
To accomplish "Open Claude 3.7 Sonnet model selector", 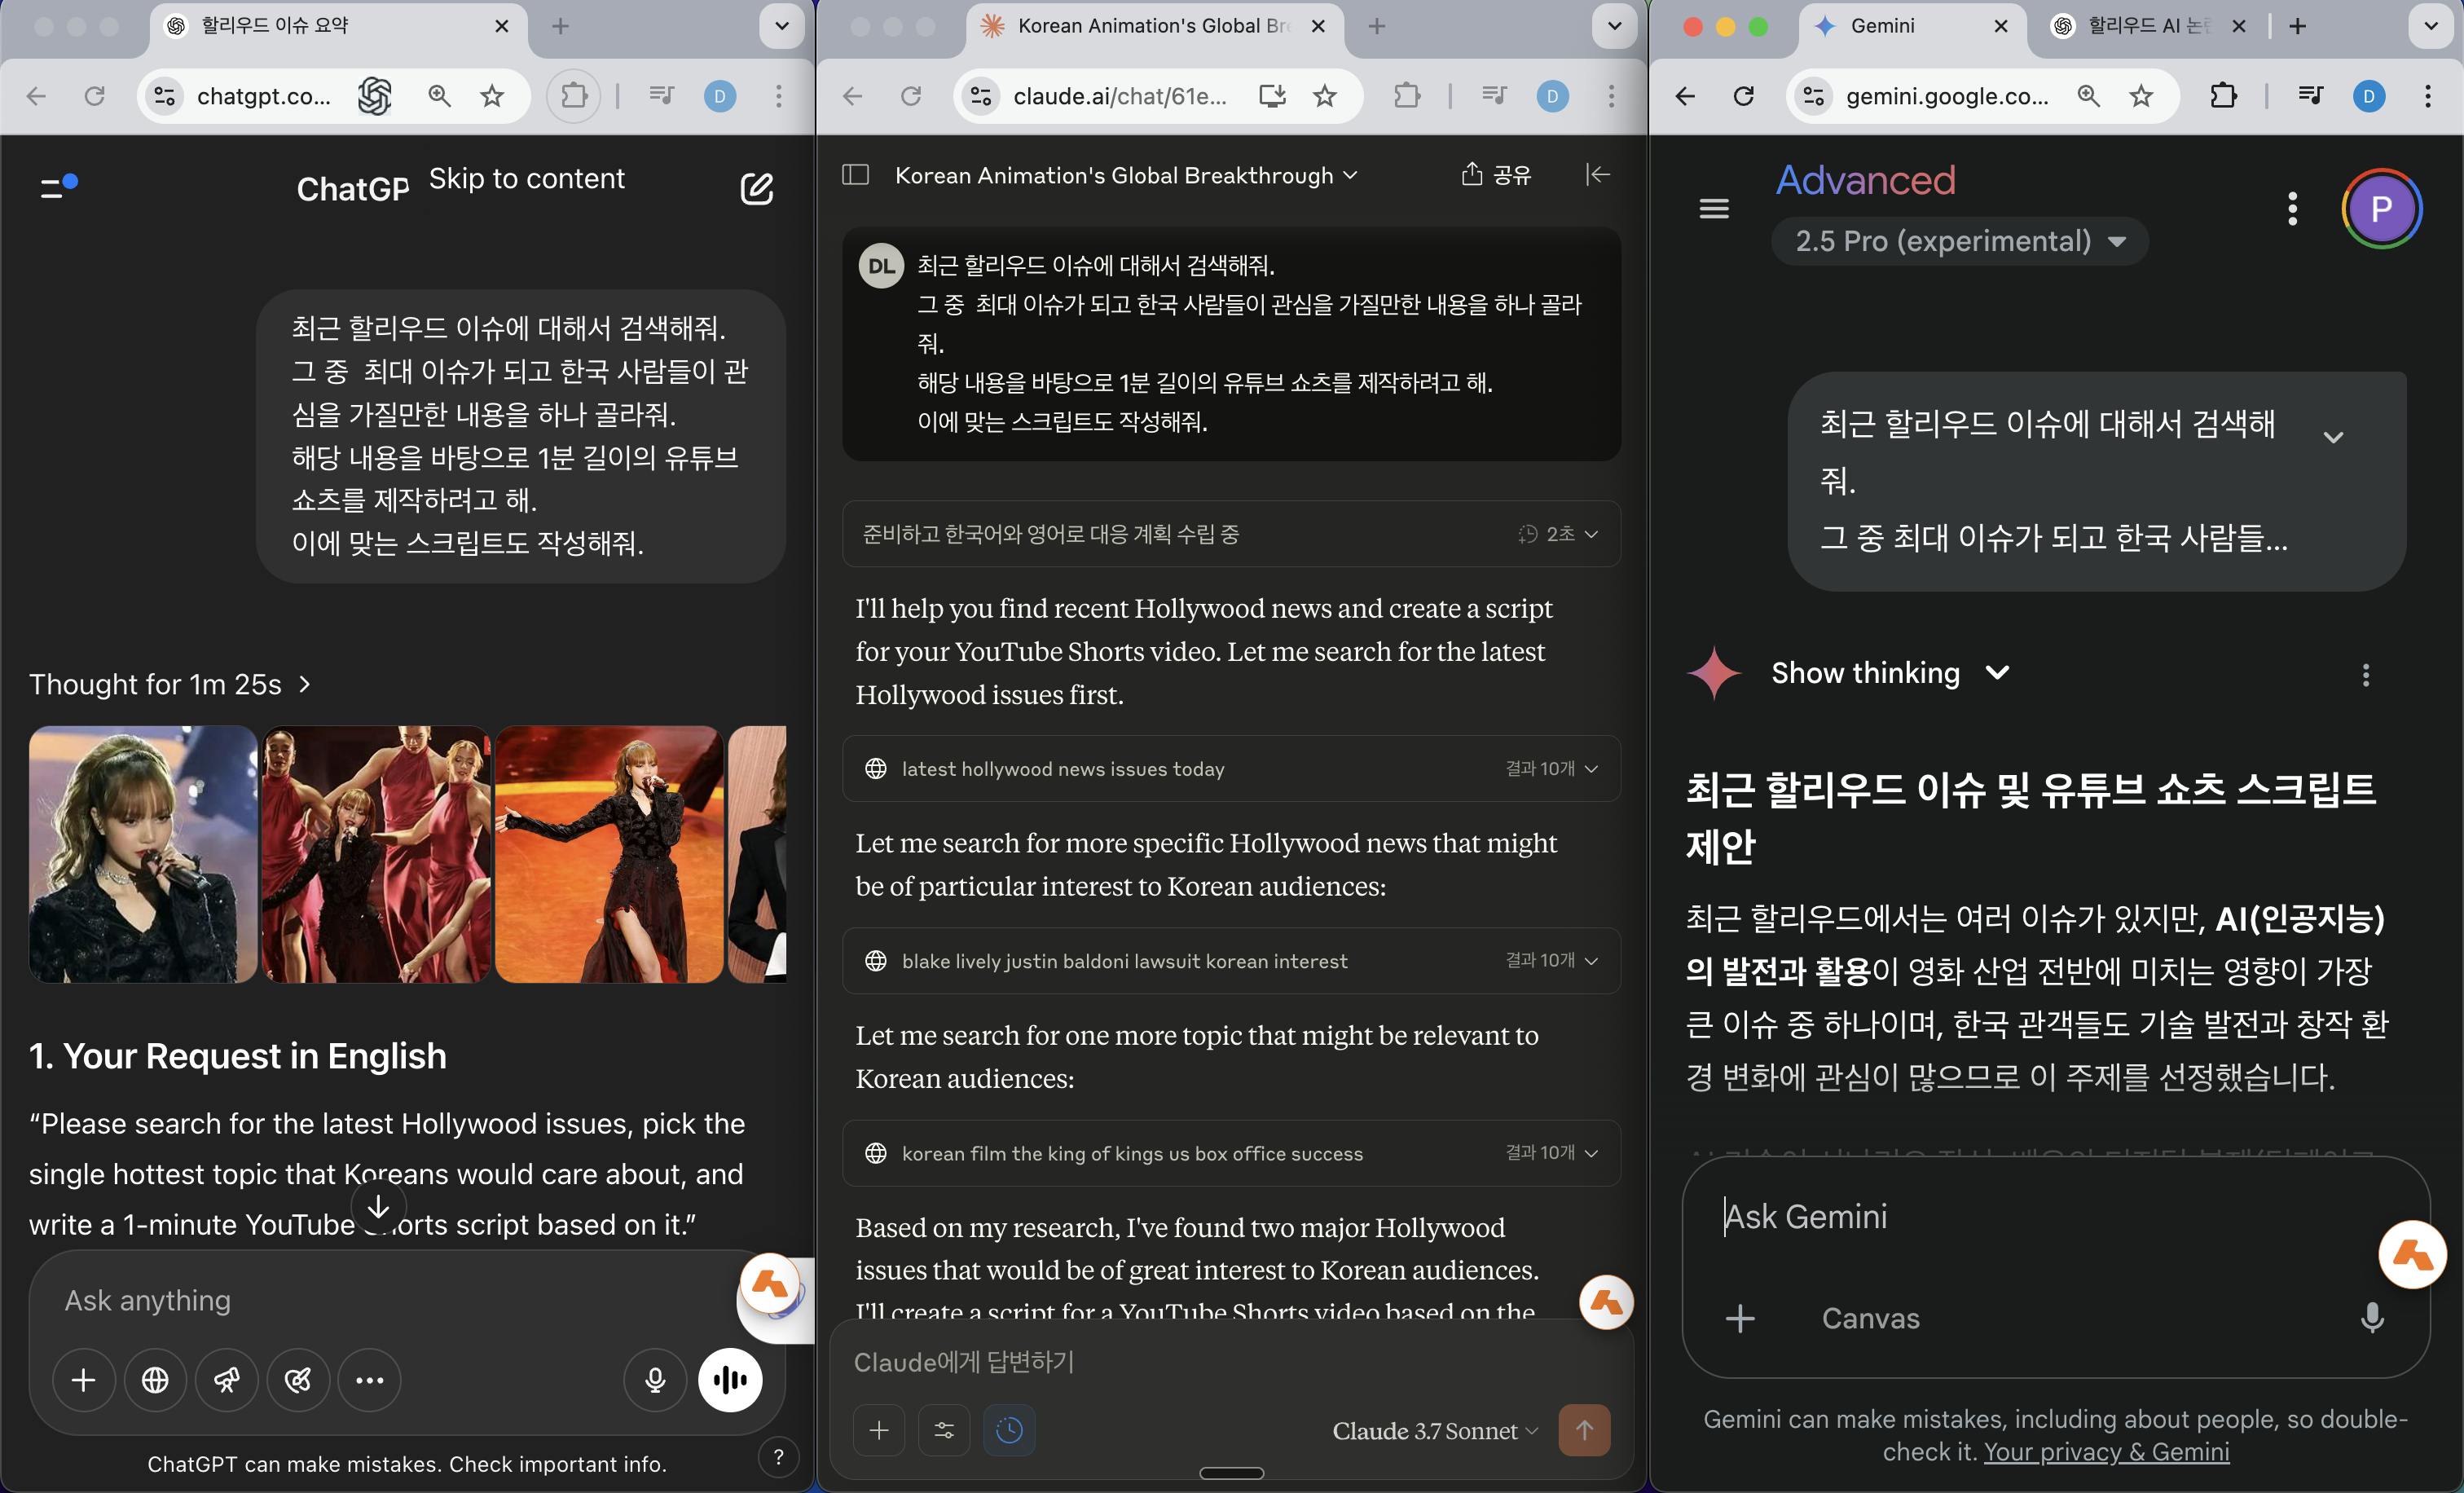I will pyautogui.click(x=1435, y=1431).
